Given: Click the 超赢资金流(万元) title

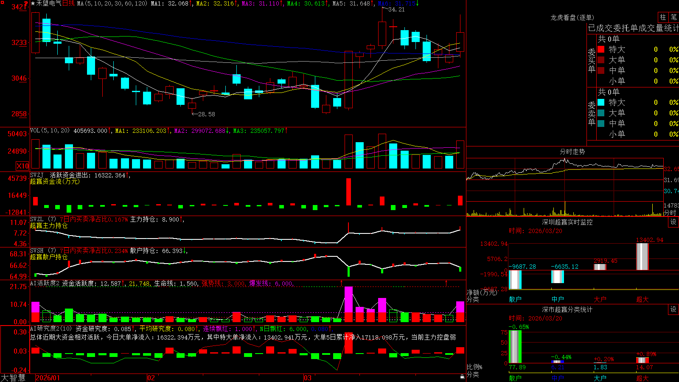Looking at the screenshot, I should click(x=55, y=181).
